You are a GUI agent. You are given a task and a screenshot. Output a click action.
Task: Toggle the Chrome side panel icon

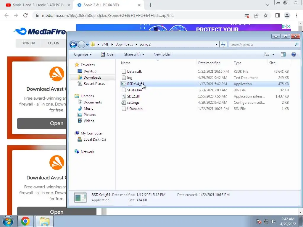click(278, 15)
